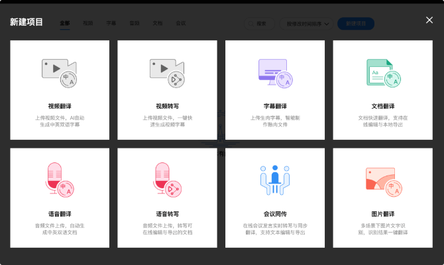
Task: Click the blue 新建项目 button
Action: [356, 23]
